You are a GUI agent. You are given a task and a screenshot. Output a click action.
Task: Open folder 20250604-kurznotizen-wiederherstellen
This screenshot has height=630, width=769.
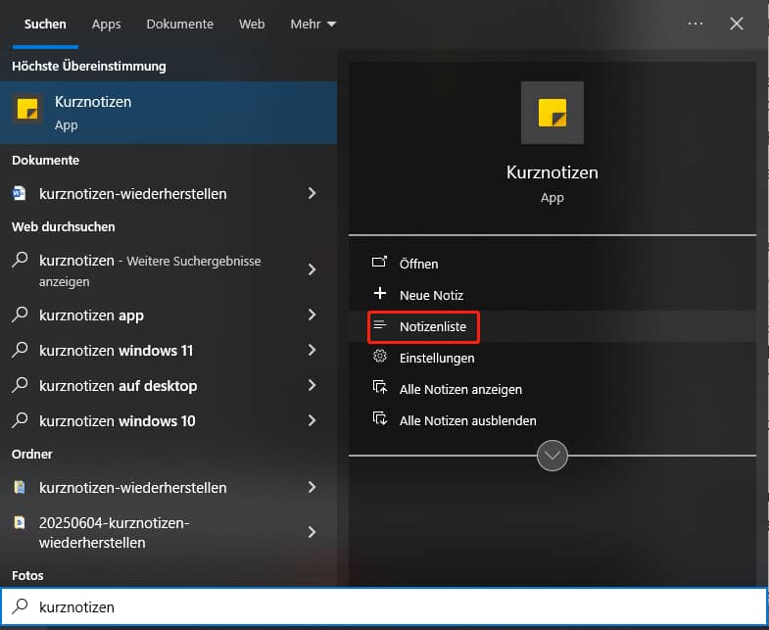point(168,533)
